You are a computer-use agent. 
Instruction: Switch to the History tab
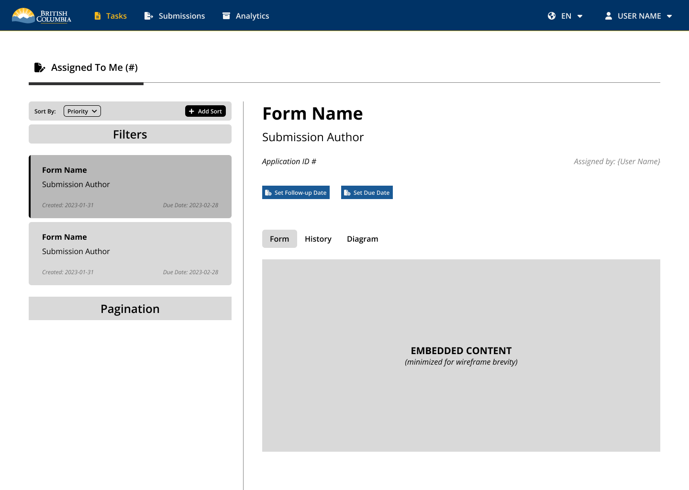(x=318, y=239)
